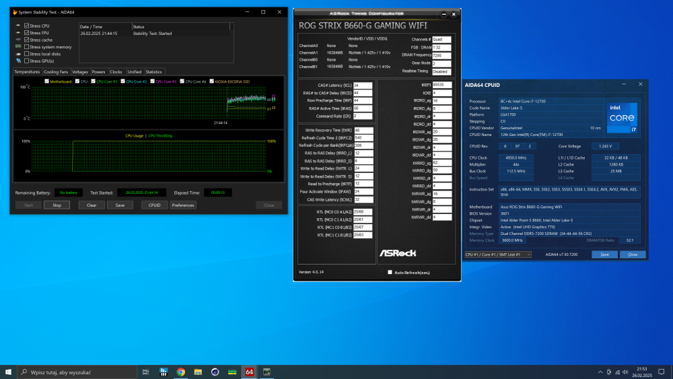
Task: Click the Save button in CPUID window
Action: [604, 254]
